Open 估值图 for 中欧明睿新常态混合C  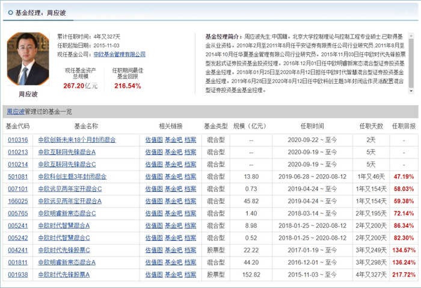(153, 213)
